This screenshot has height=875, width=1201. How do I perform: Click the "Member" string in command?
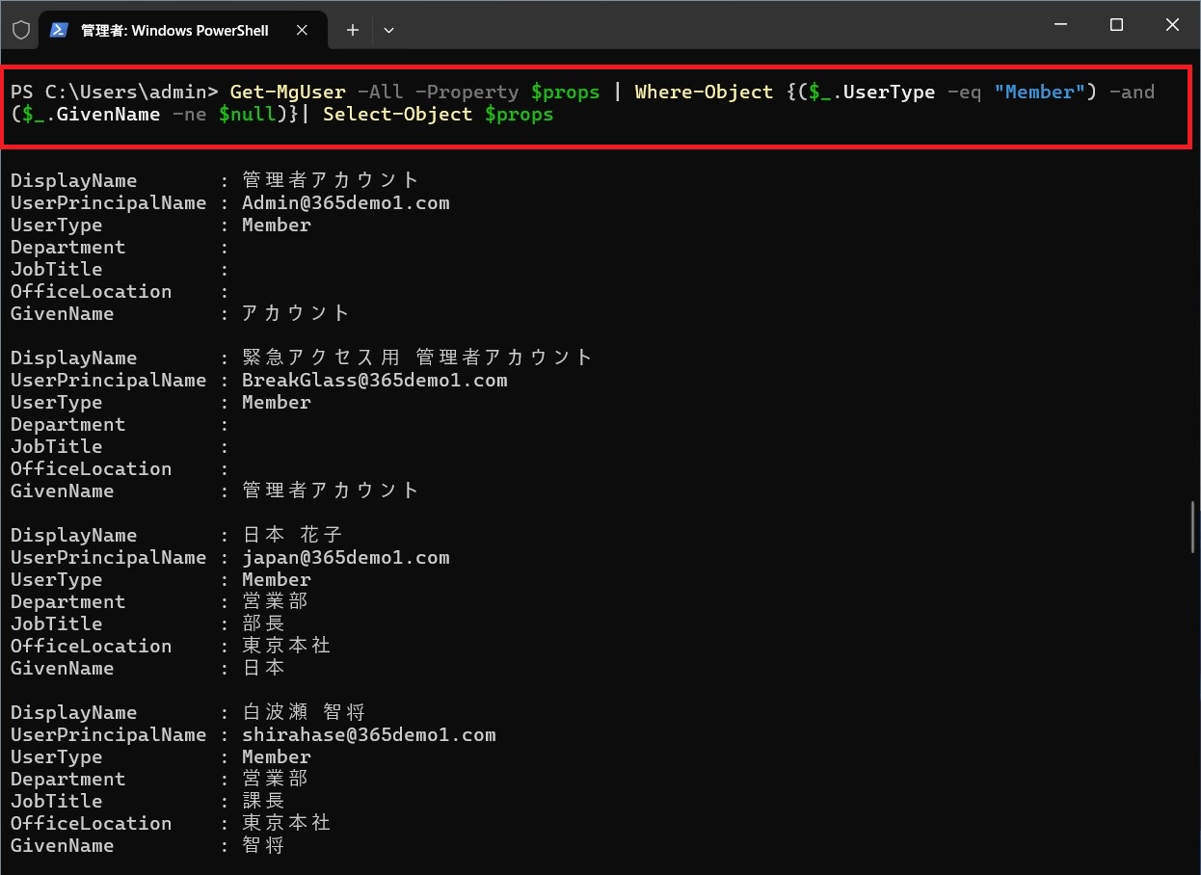(x=1039, y=92)
